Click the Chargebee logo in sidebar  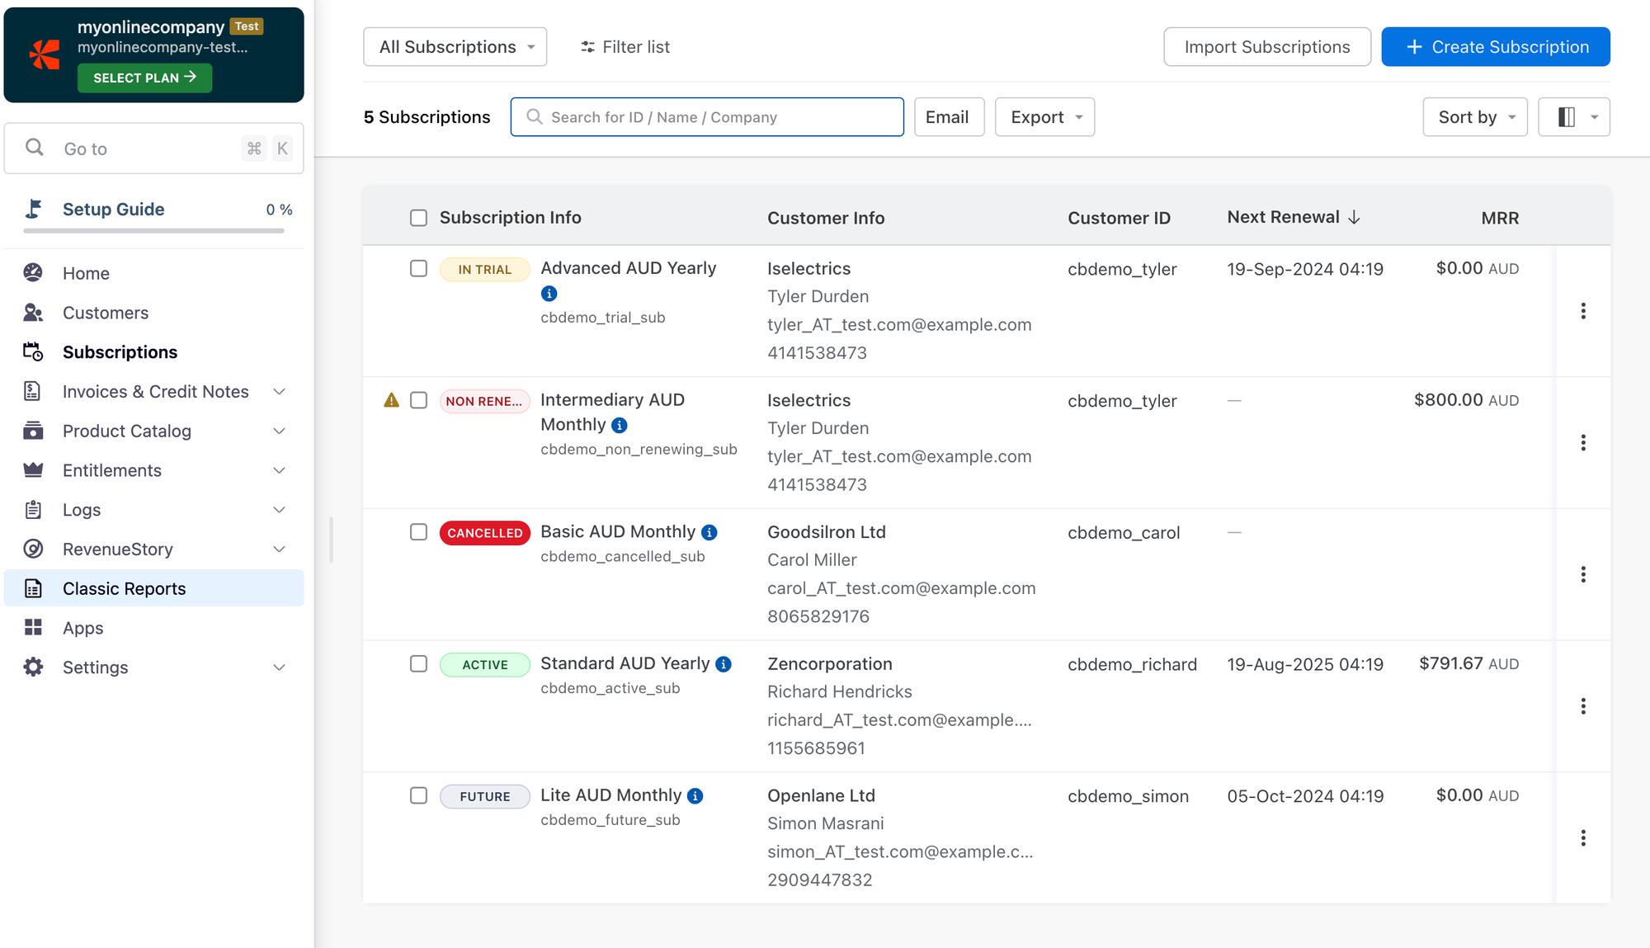pyautogui.click(x=45, y=54)
